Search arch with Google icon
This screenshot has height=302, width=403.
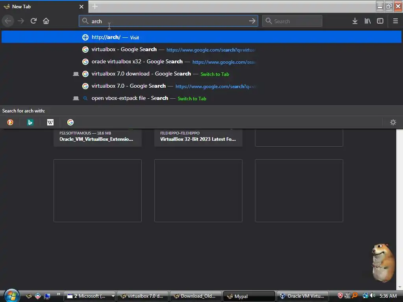click(70, 122)
